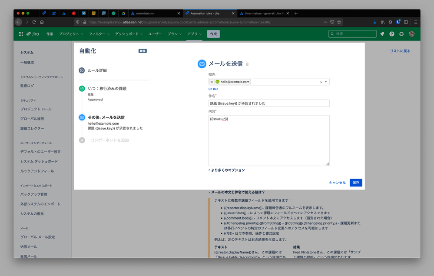Click the 作成 create button
Image resolution: width=434 pixels, height=276 pixels.
click(x=213, y=34)
